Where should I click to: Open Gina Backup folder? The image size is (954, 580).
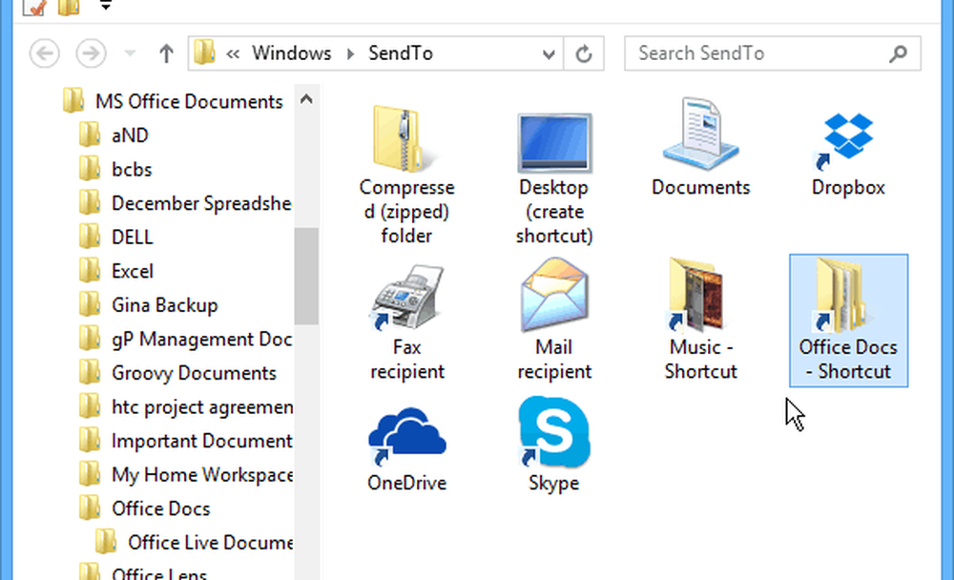[164, 305]
